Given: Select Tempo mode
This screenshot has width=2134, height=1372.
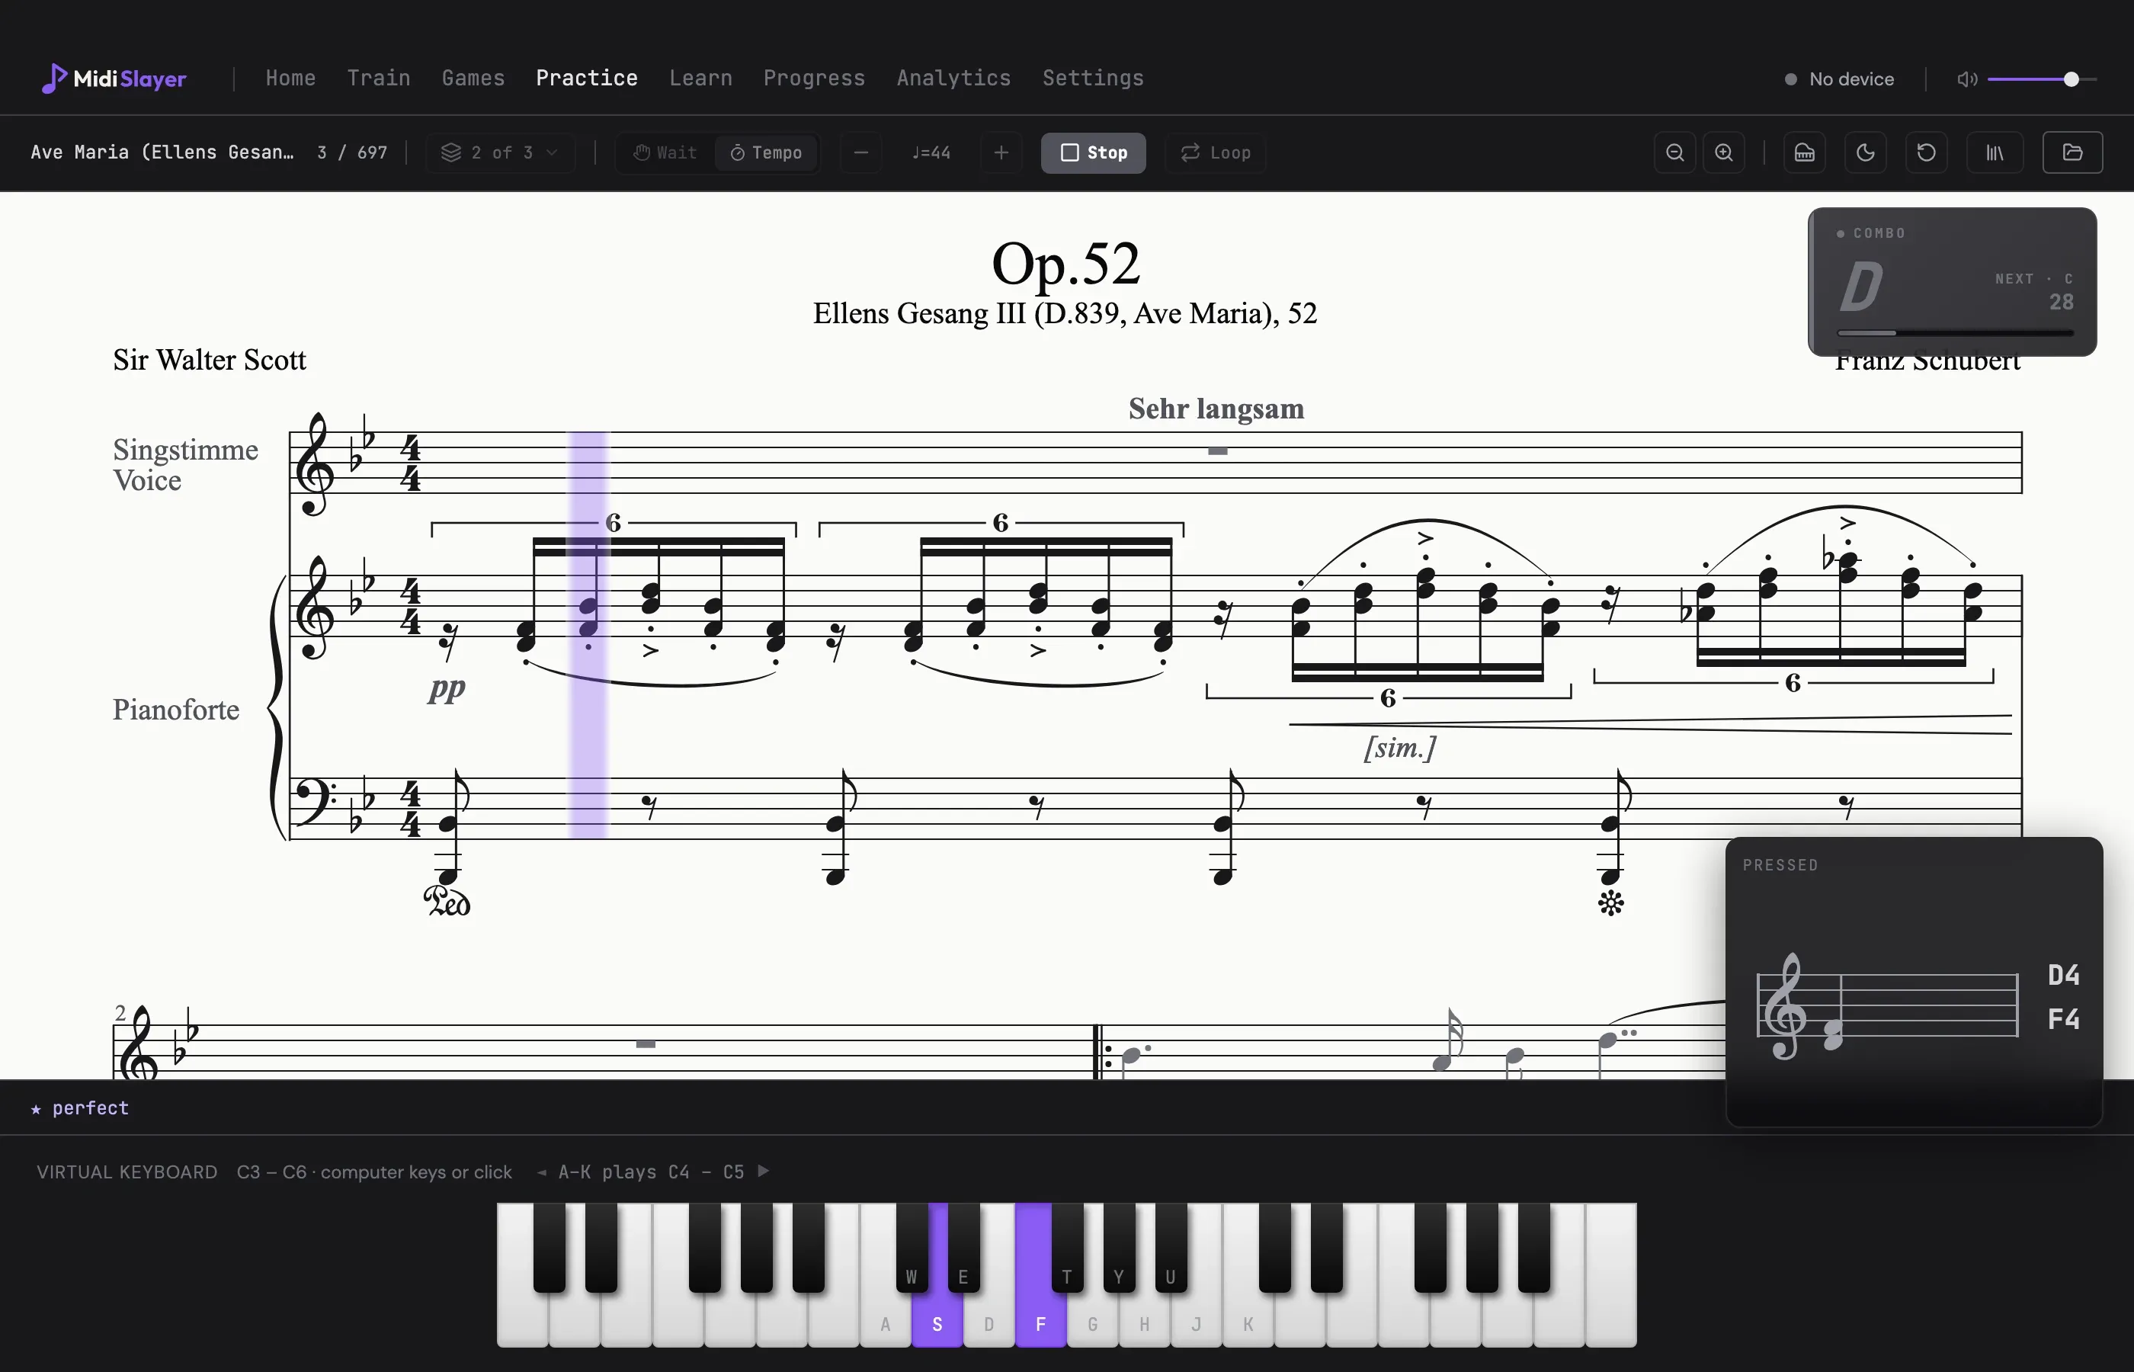Looking at the screenshot, I should 766,152.
